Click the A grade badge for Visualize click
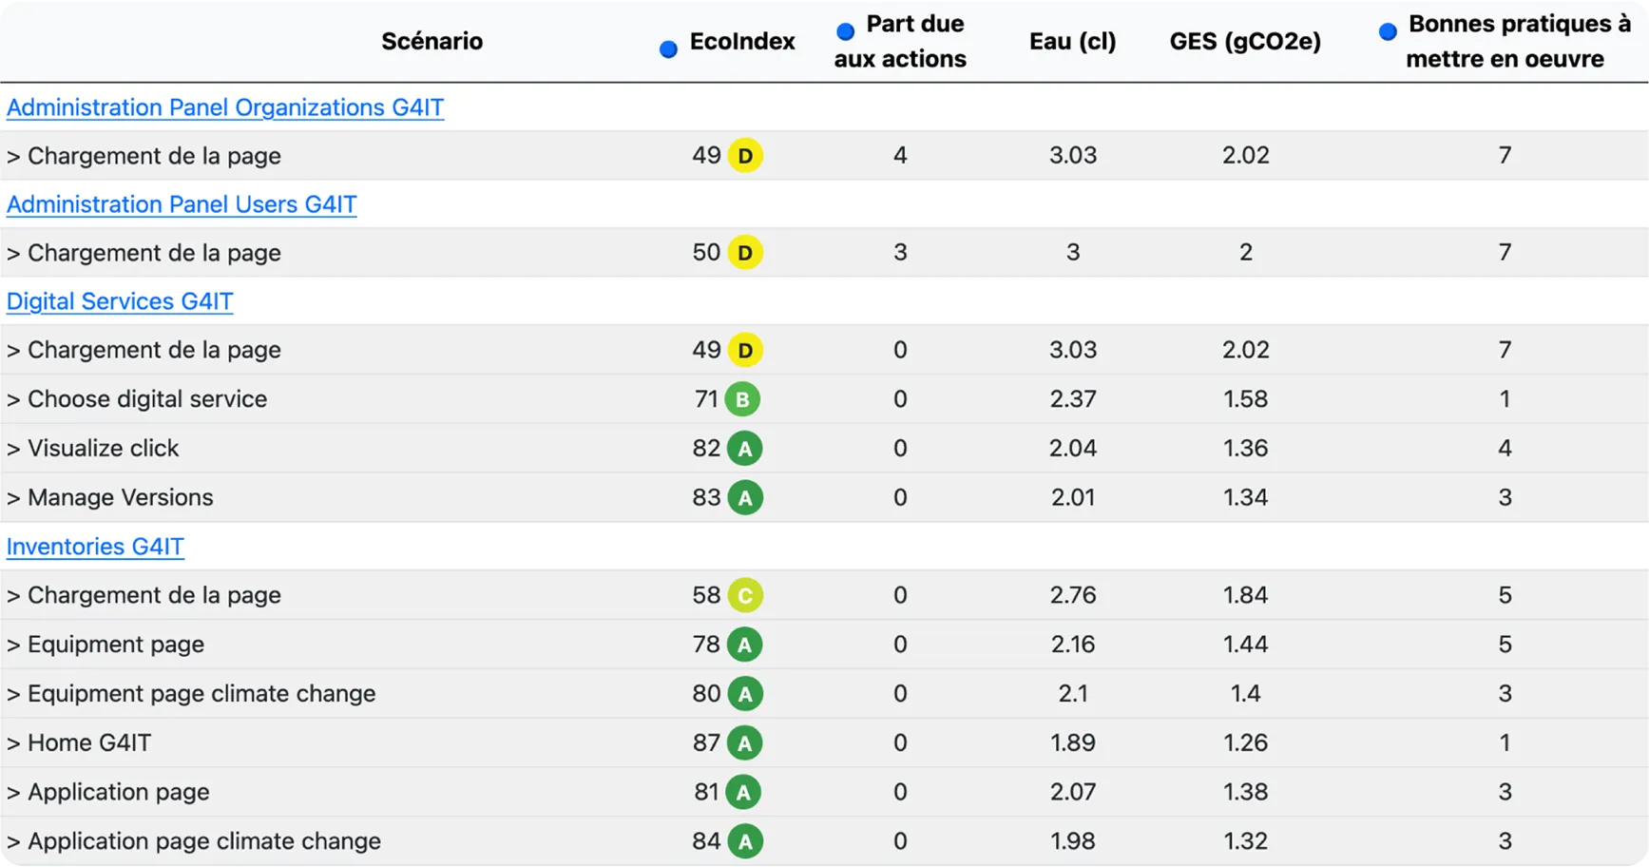The image size is (1649, 867). pos(745,449)
